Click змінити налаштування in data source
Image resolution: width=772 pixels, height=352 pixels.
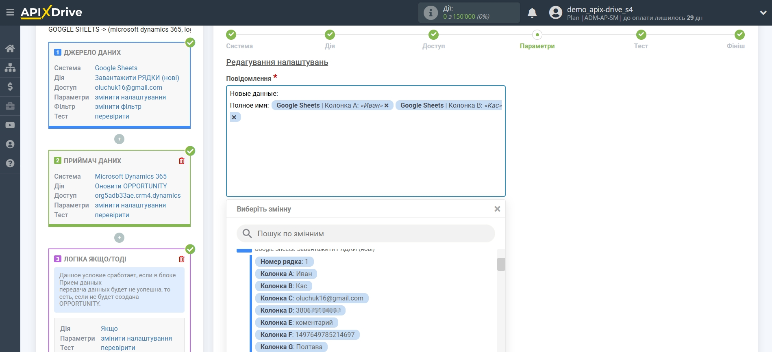point(130,97)
